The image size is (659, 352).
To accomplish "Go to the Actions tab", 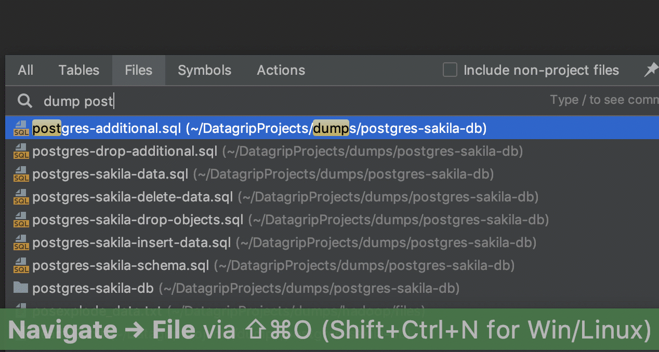I will click(x=281, y=70).
